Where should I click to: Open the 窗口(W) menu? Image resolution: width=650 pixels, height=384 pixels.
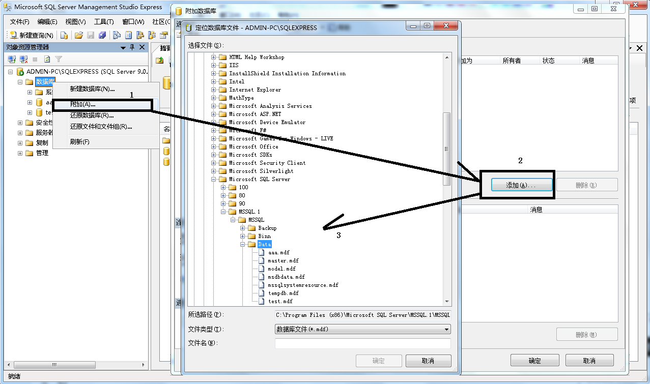pyautogui.click(x=133, y=21)
